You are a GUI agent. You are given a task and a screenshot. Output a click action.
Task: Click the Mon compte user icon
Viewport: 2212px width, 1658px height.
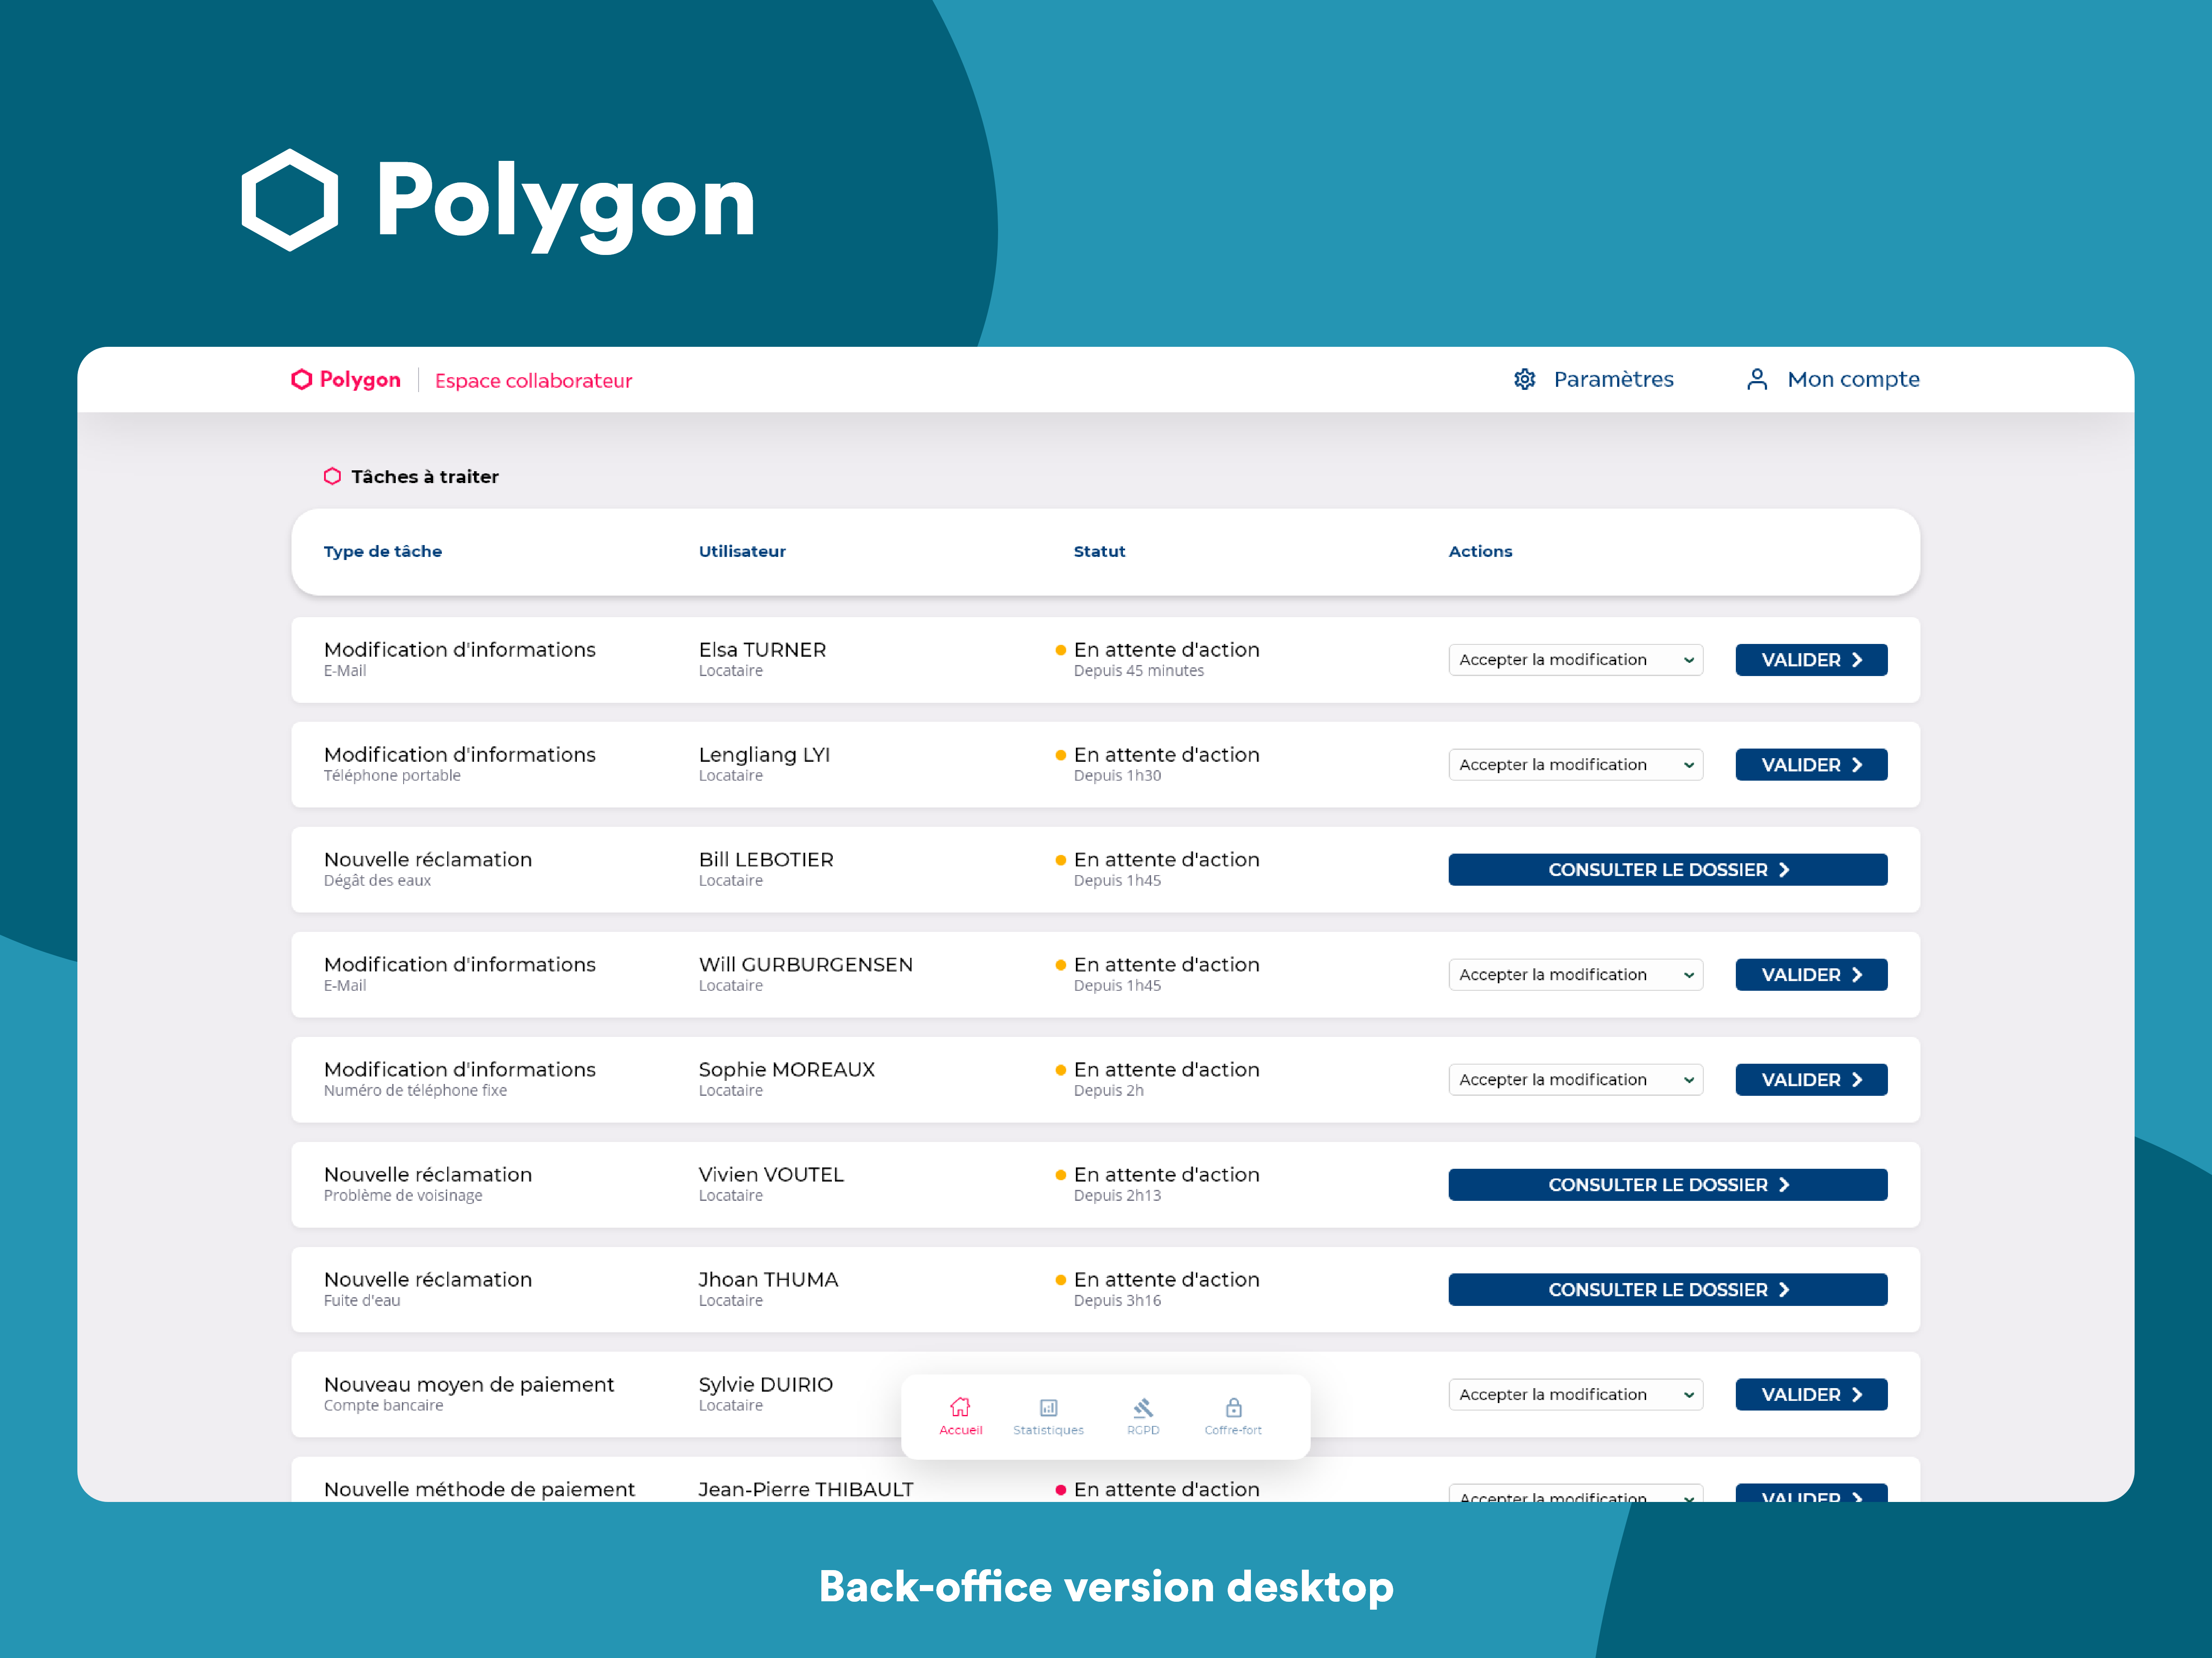(x=1757, y=379)
